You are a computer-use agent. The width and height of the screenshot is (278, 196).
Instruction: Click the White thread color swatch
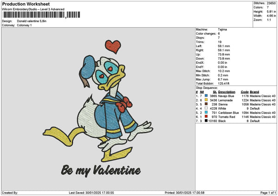206,108
